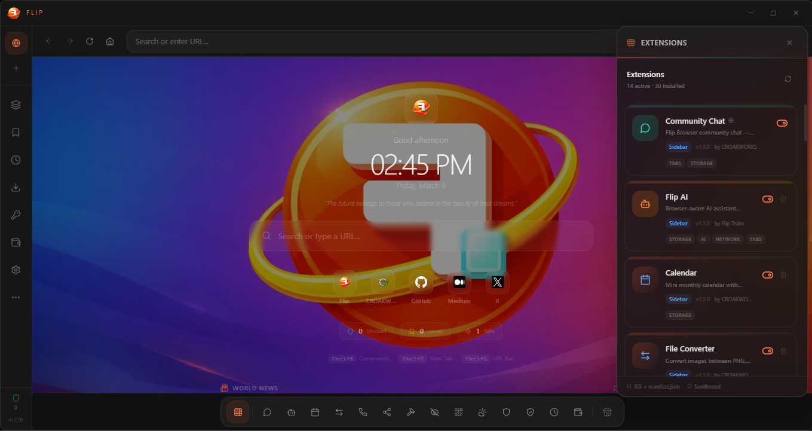Open the password manager key icon
Screen dimensions: 812x431
pyautogui.click(x=16, y=215)
